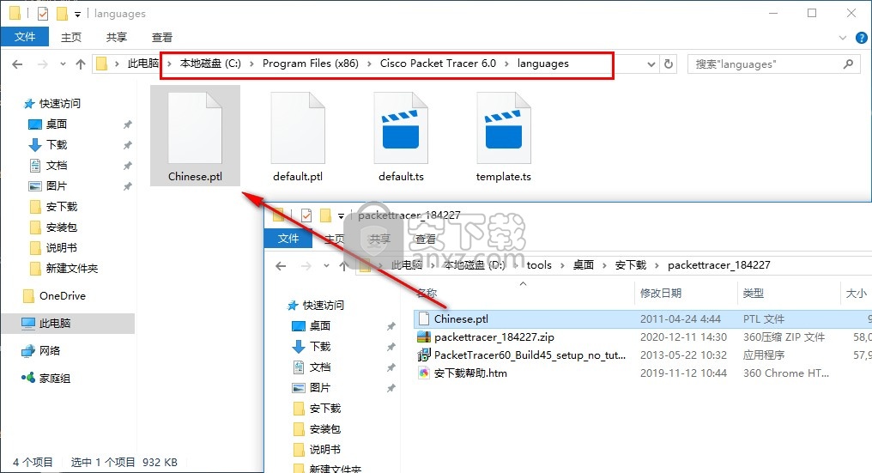Screen dimensions: 872x473
Task: Open 桌面 in packettracer_184227 sidebar
Action: tap(312, 326)
